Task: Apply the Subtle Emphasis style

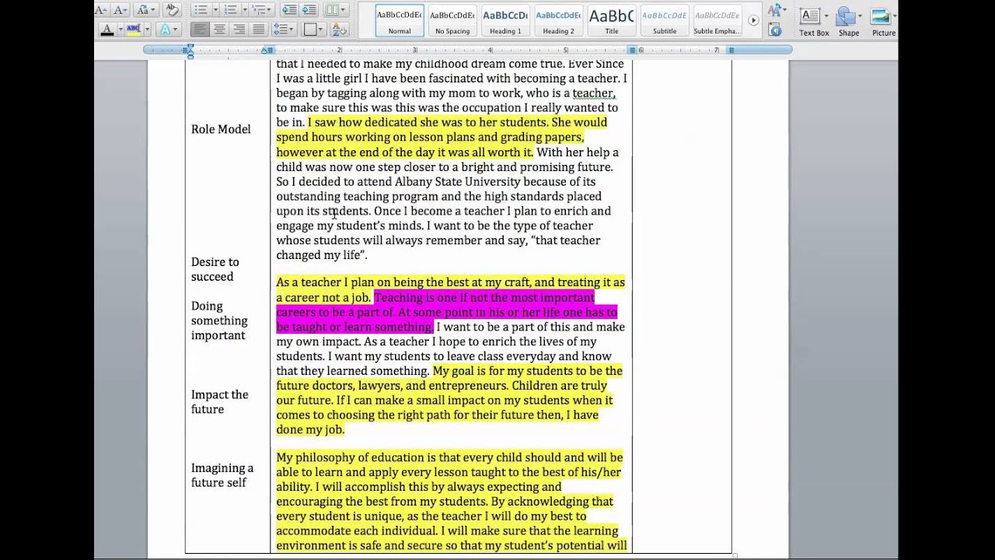Action: tap(717, 21)
